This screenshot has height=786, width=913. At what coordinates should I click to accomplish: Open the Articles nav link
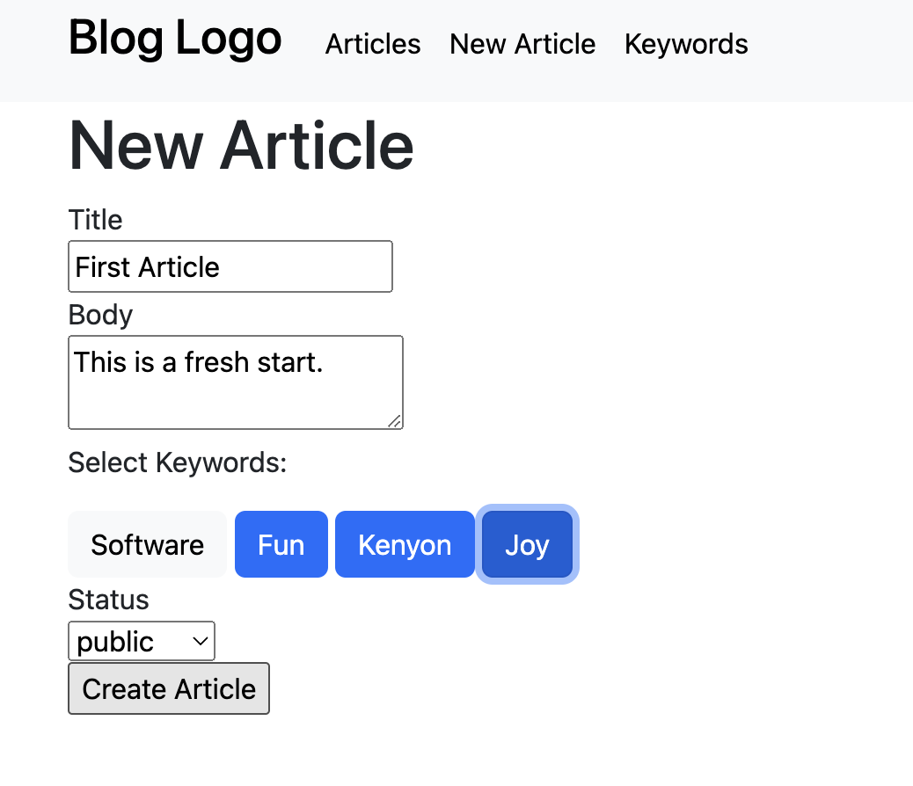[373, 44]
